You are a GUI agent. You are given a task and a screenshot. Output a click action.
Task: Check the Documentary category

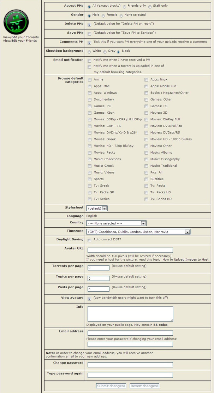[x=89, y=100]
